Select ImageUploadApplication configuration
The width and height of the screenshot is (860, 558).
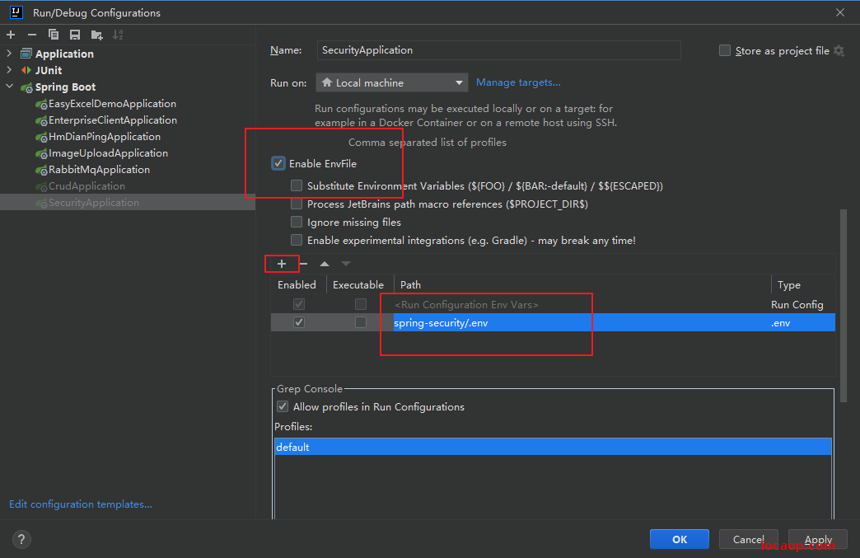[108, 152]
